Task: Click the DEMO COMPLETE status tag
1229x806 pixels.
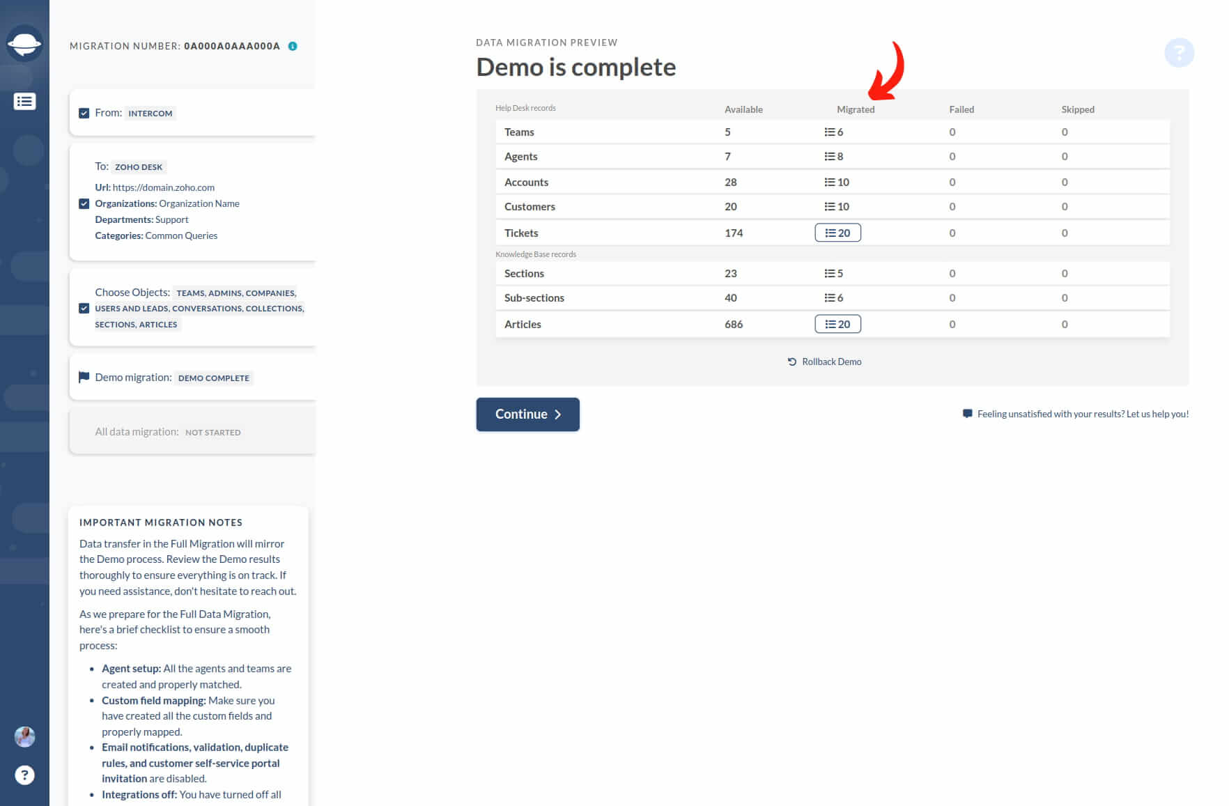Action: pyautogui.click(x=213, y=378)
